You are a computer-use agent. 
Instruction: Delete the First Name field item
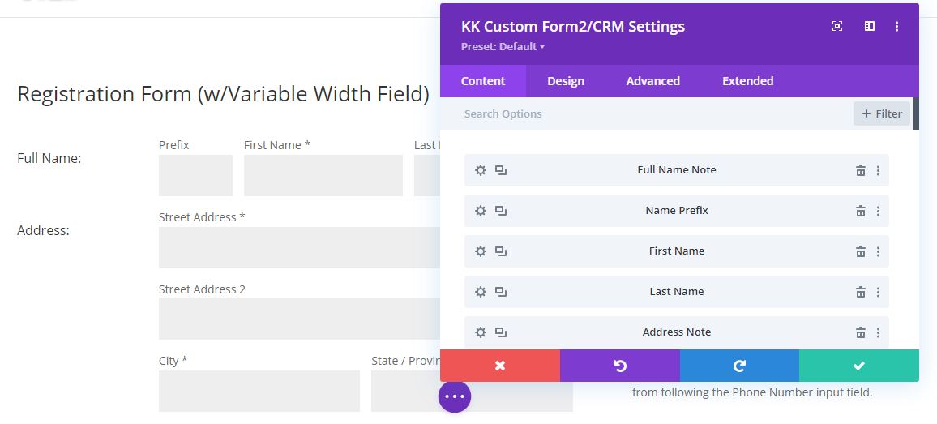[861, 251]
